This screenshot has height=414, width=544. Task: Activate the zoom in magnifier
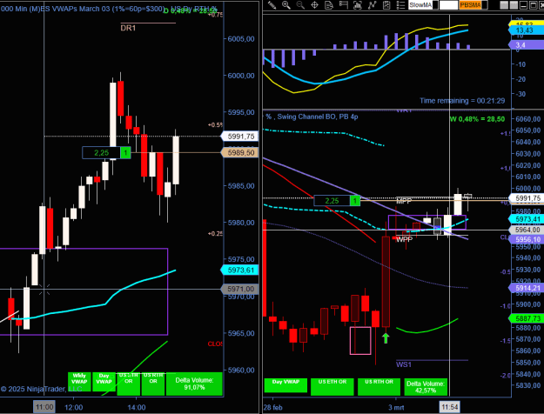286,5
